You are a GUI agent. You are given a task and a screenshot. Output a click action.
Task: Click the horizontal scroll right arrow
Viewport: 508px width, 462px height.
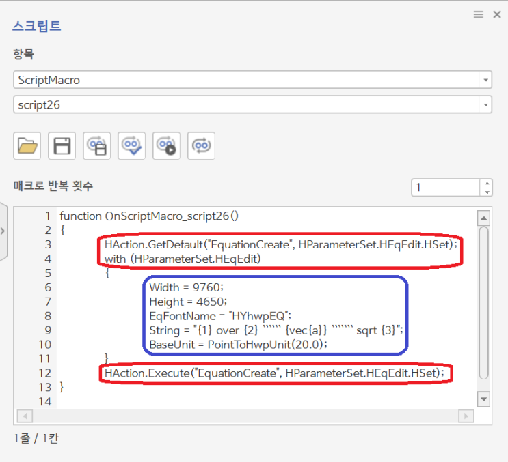(466, 416)
